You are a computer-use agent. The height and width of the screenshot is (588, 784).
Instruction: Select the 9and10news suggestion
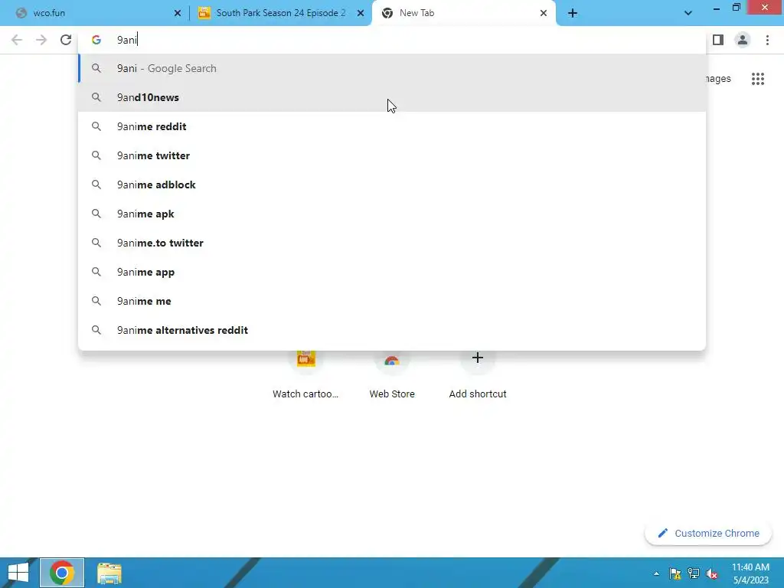point(392,97)
